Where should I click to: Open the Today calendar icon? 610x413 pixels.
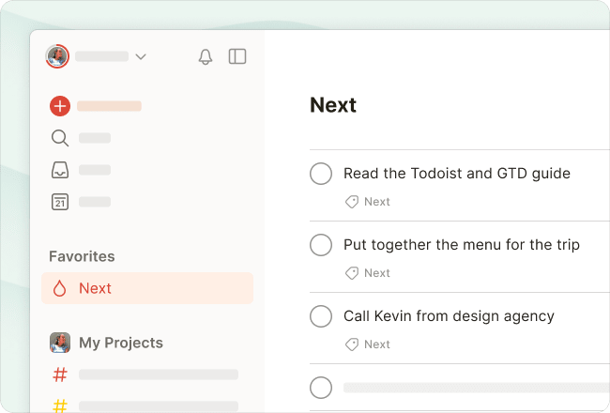[60, 201]
